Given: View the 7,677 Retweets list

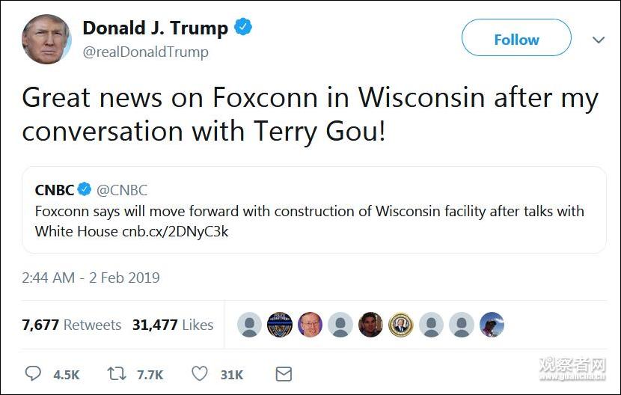Looking at the screenshot, I should (72, 325).
